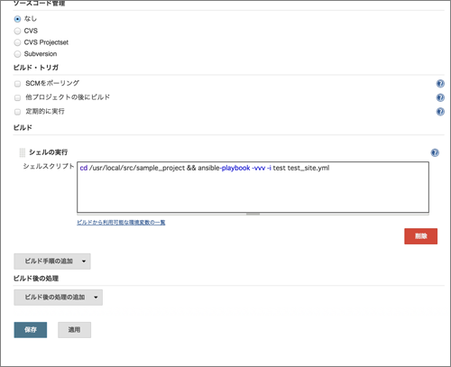This screenshot has width=451, height=367.
Task: Click the dropdown arrow on ビルド手順の追加
Action: point(84,261)
